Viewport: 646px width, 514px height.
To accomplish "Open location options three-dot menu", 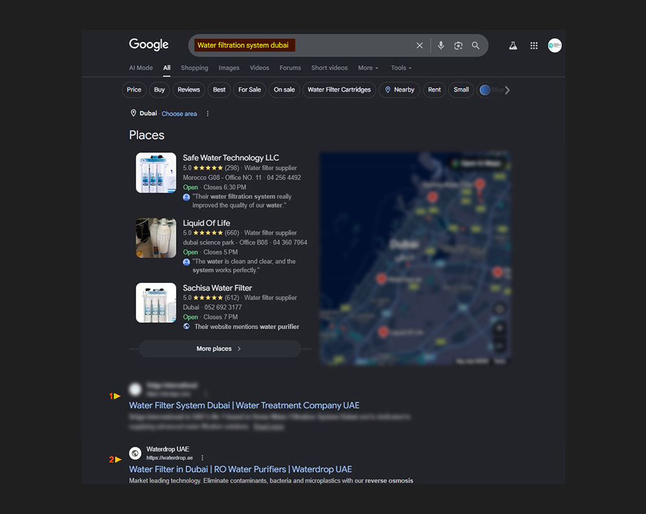I will tap(207, 113).
